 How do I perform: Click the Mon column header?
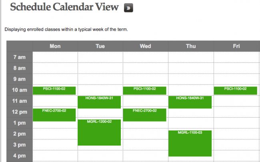coord(55,46)
